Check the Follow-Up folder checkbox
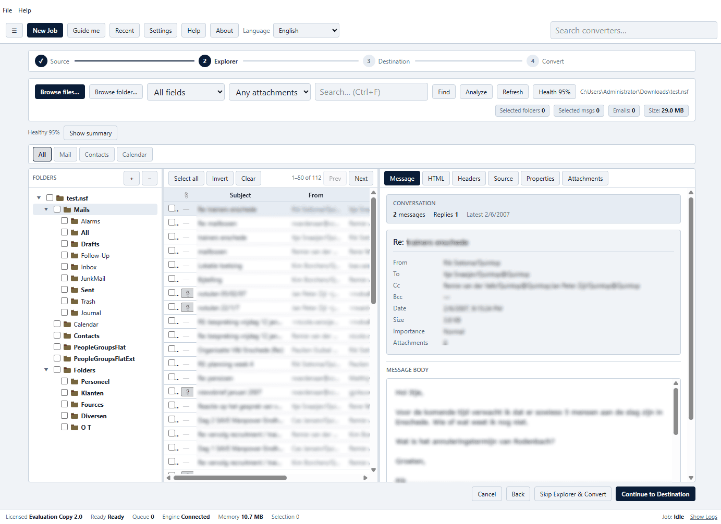Image resolution: width=721 pixels, height=524 pixels. [x=65, y=255]
